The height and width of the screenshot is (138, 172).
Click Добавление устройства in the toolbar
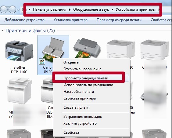tap(24, 20)
